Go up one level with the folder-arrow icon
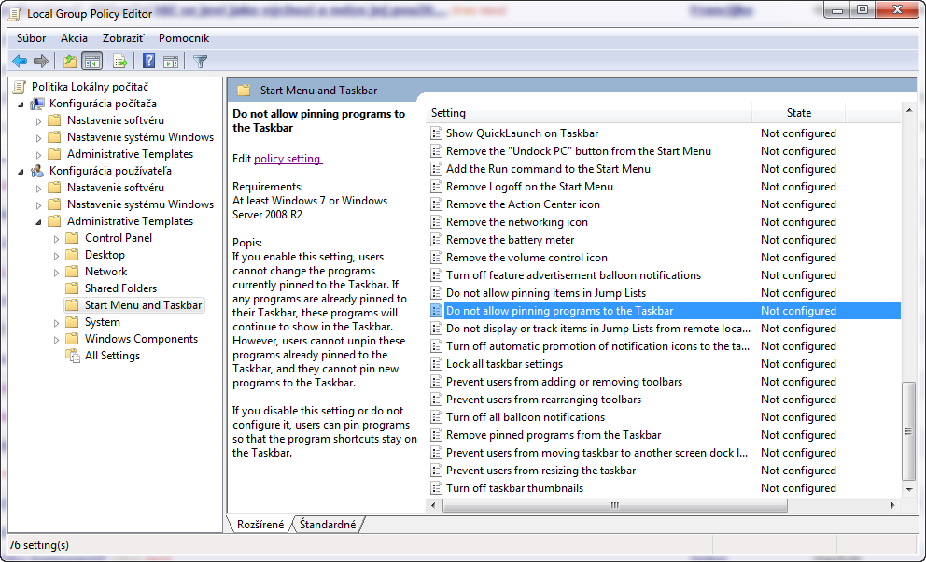The image size is (926, 562). (x=70, y=61)
